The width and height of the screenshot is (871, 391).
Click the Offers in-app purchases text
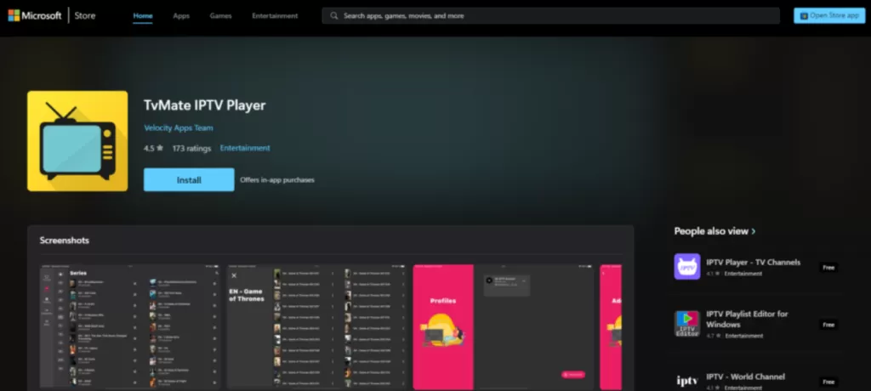click(277, 180)
